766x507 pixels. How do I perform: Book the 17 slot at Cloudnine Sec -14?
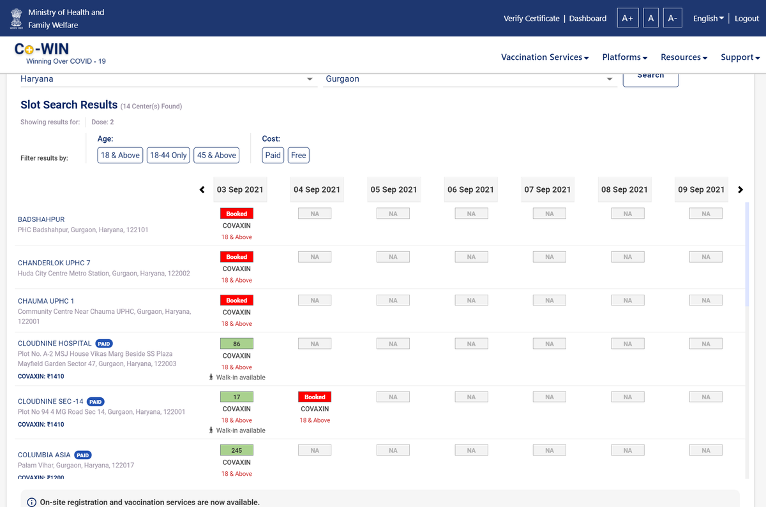tap(237, 397)
